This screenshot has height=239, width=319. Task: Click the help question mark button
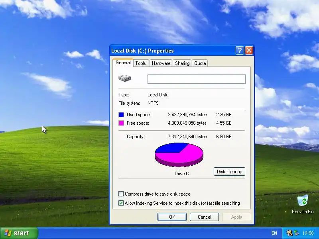(x=240, y=51)
